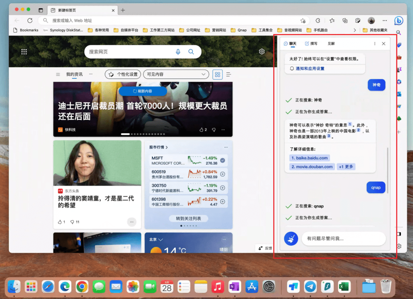Open the 自媒体平台 bookmarks folder
The image size is (413, 299).
pyautogui.click(x=126, y=30)
